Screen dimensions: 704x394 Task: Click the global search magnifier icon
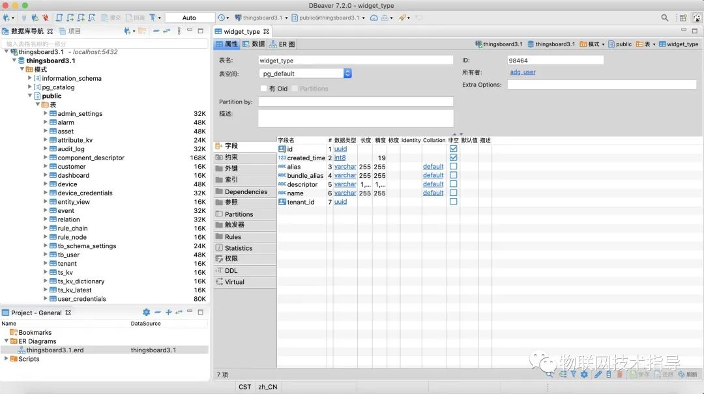pyautogui.click(x=665, y=18)
